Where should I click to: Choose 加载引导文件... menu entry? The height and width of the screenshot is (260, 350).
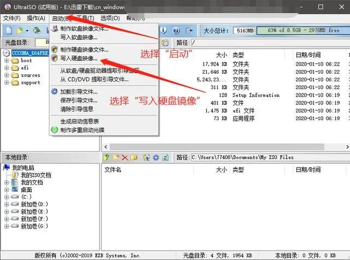pos(104,92)
